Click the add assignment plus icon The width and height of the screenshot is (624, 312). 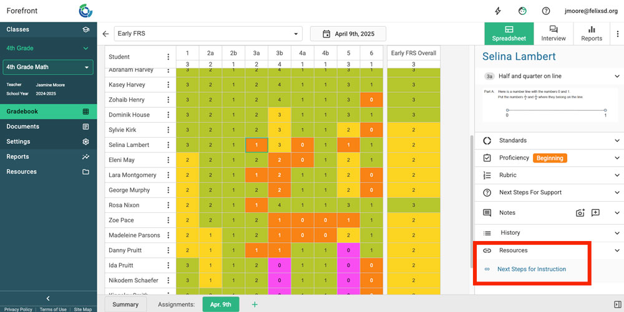254,305
